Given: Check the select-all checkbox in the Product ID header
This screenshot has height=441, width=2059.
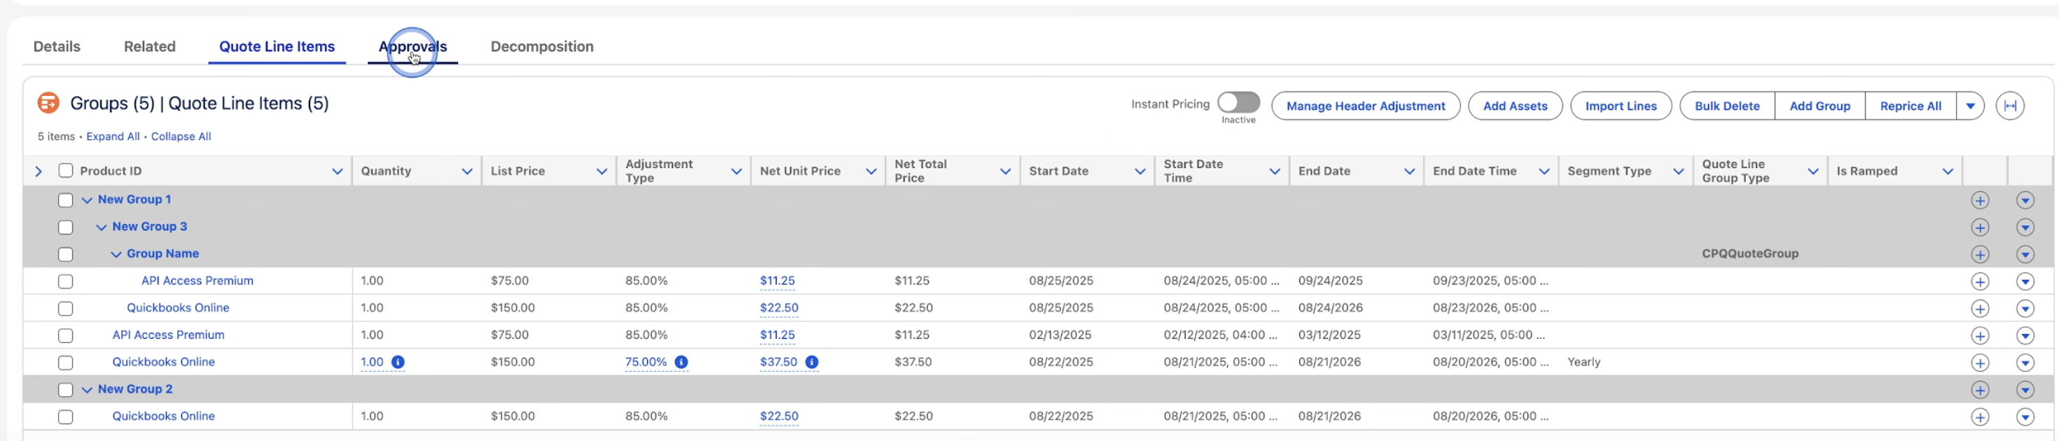Looking at the screenshot, I should tap(66, 170).
